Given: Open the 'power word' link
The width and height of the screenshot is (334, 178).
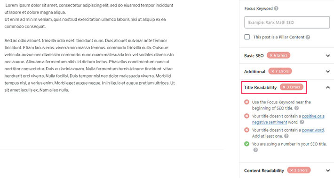Looking at the screenshot, I should [313, 130].
